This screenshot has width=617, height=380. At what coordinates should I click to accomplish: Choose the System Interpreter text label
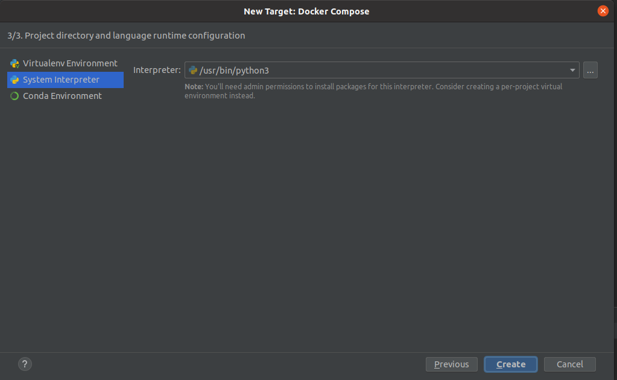[61, 80]
